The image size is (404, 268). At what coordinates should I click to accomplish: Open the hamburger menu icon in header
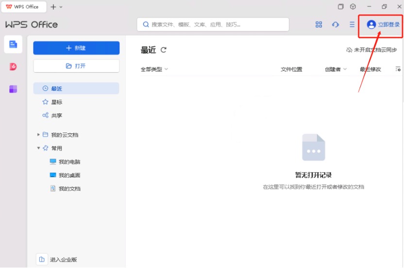click(352, 25)
